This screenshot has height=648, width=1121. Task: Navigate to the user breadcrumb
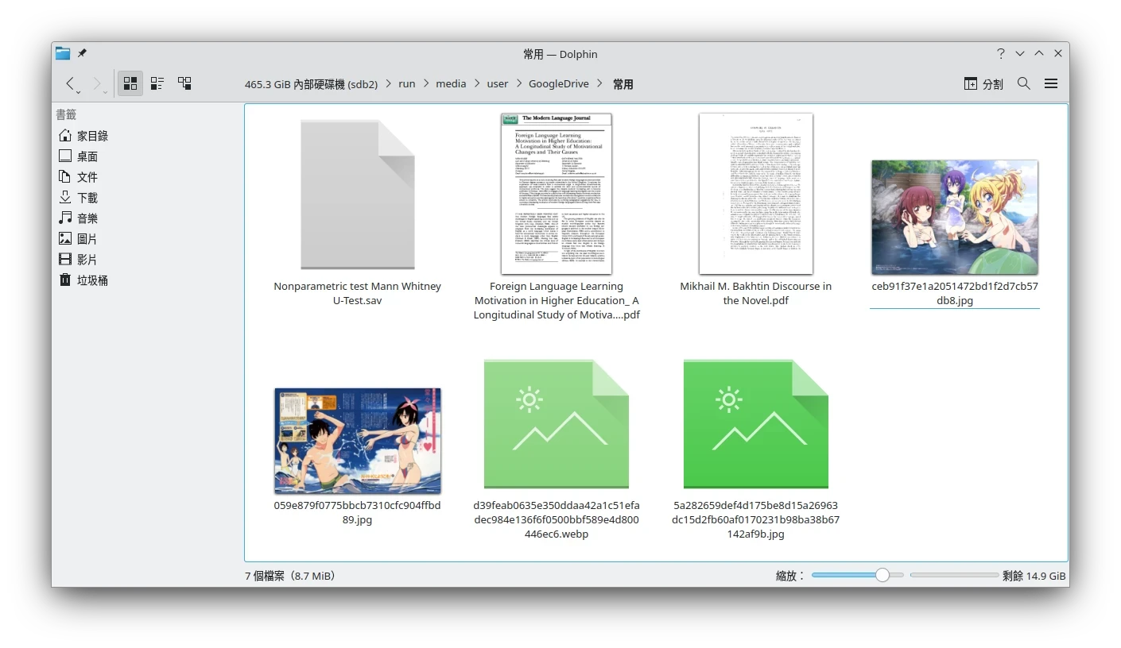click(498, 84)
